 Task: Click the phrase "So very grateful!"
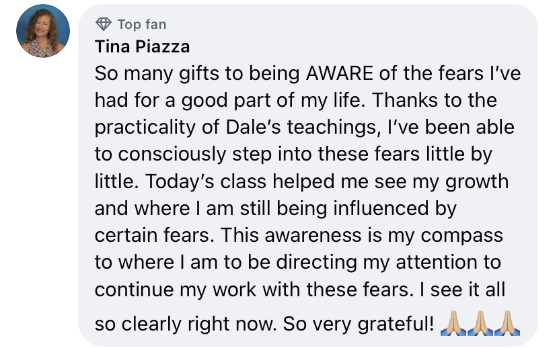point(357,324)
